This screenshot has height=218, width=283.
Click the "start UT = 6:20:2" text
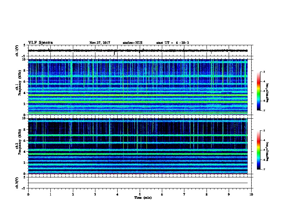click(173, 43)
